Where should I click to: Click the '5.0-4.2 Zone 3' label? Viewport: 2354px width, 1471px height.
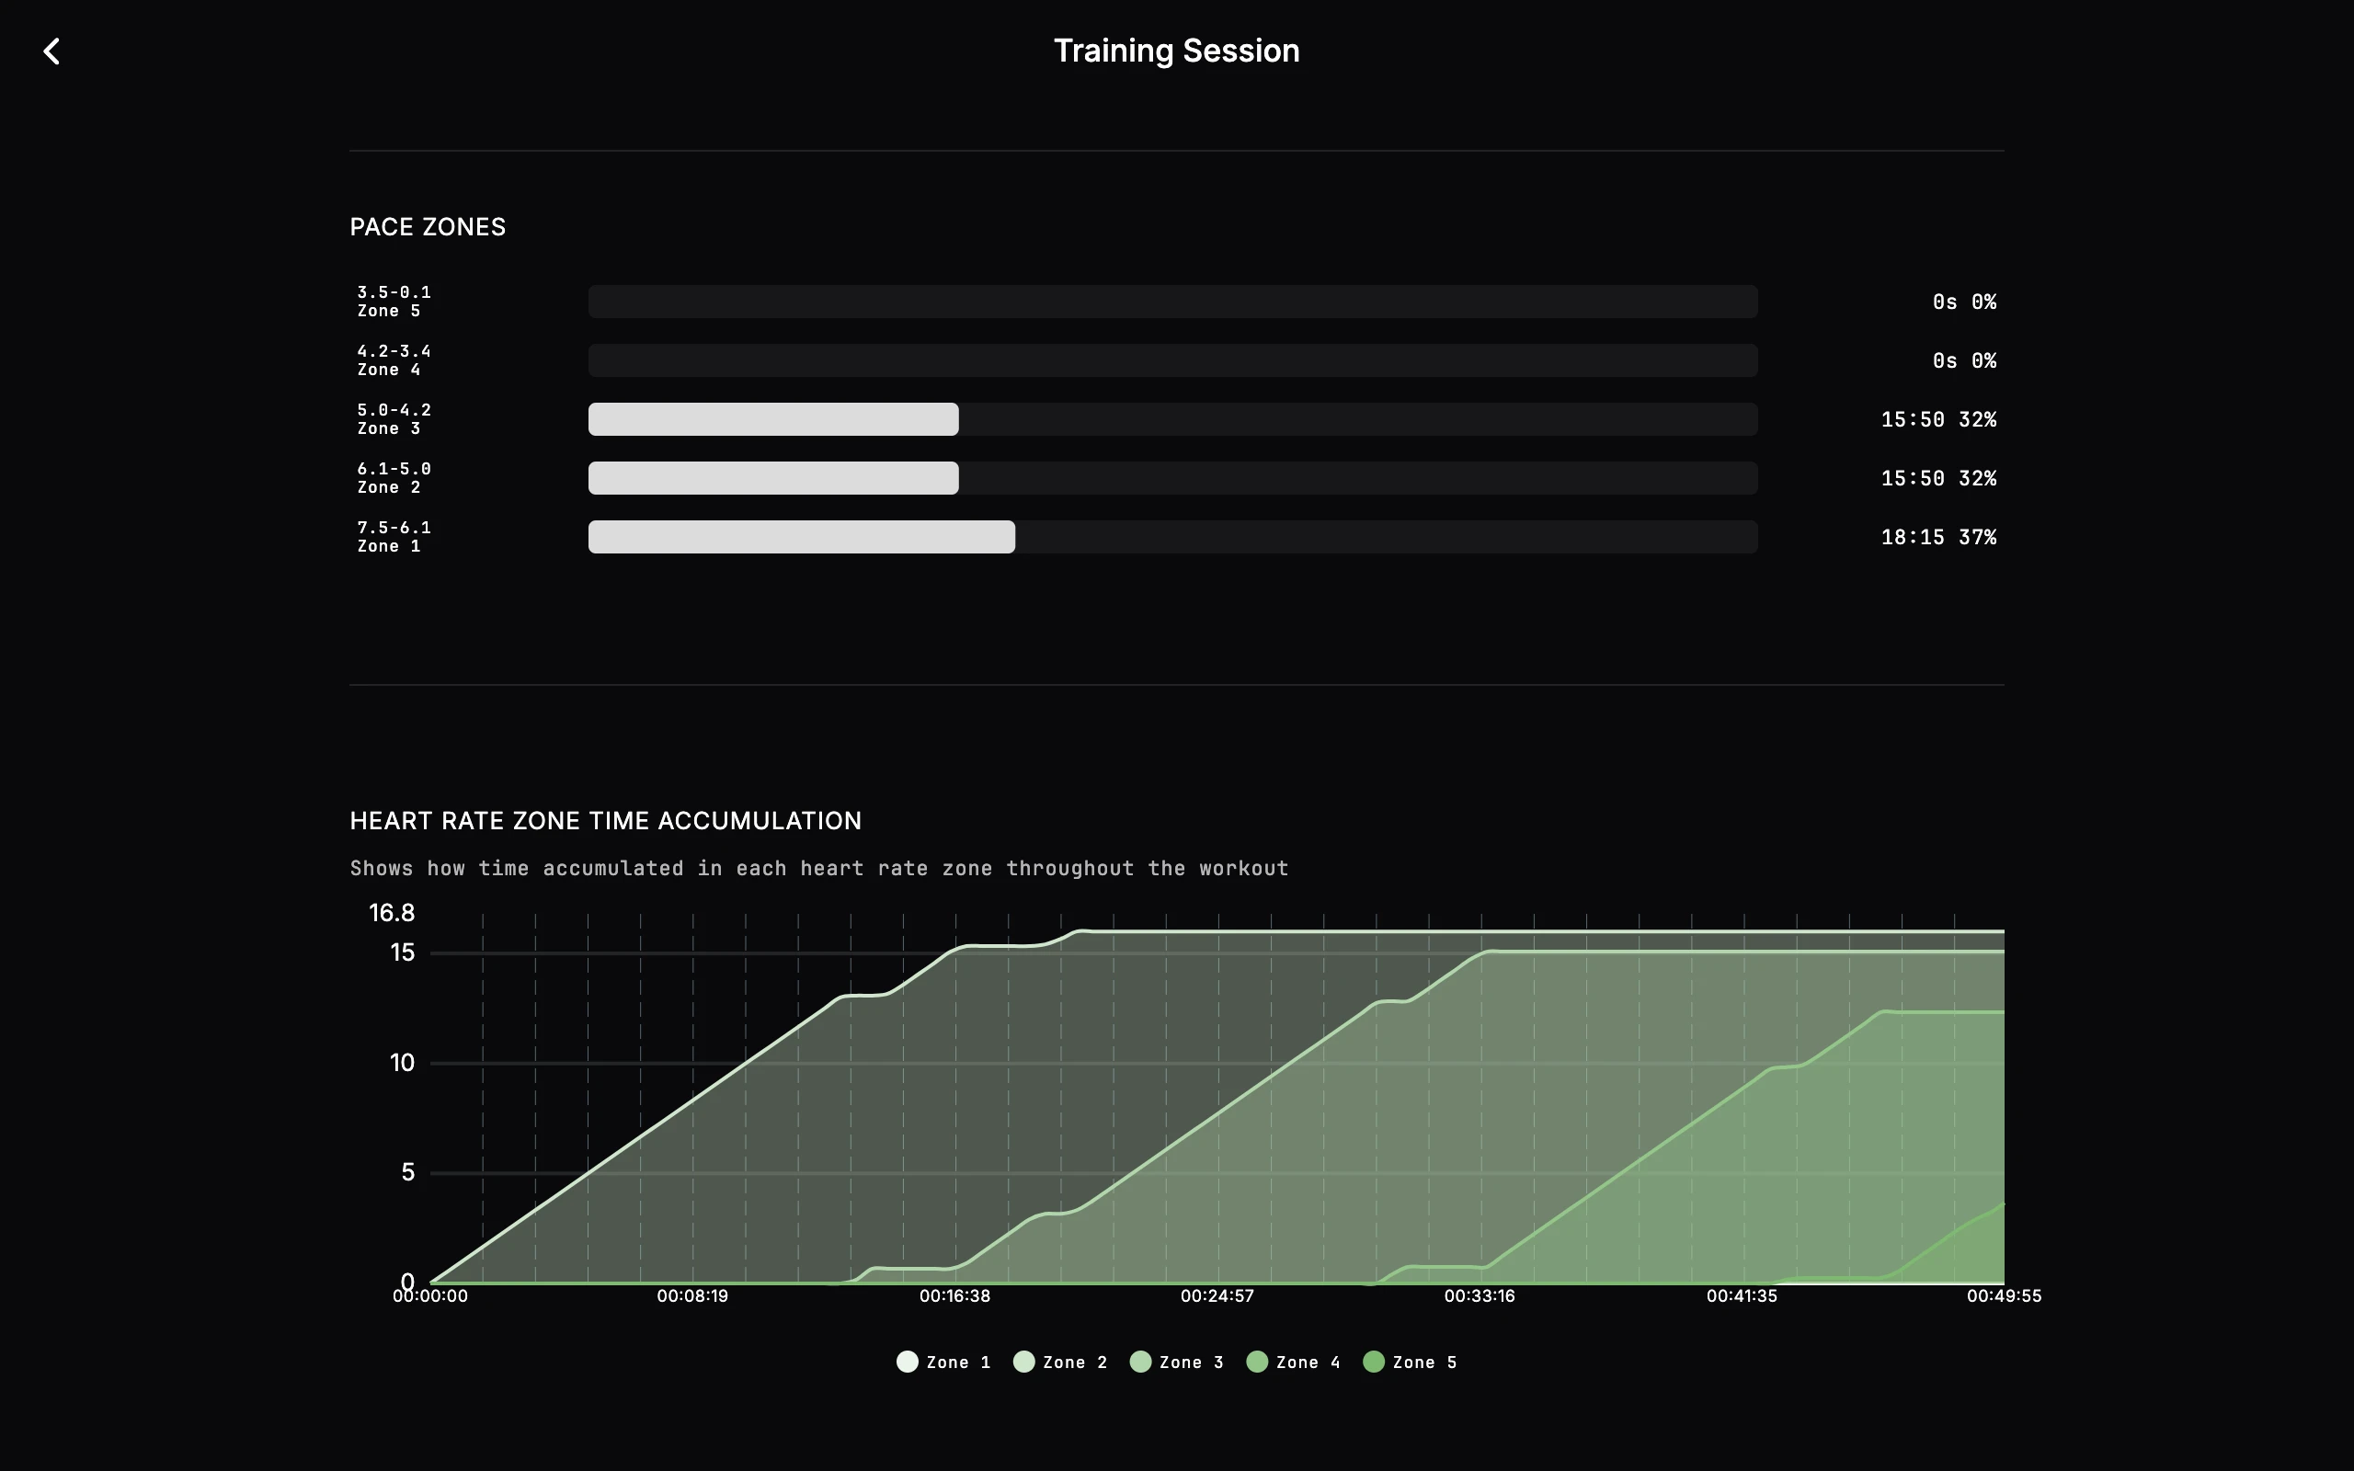394,419
